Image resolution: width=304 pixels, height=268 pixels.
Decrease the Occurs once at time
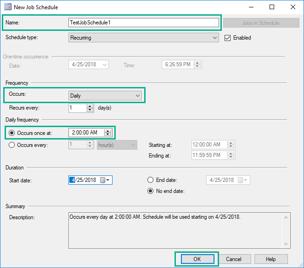click(108, 135)
